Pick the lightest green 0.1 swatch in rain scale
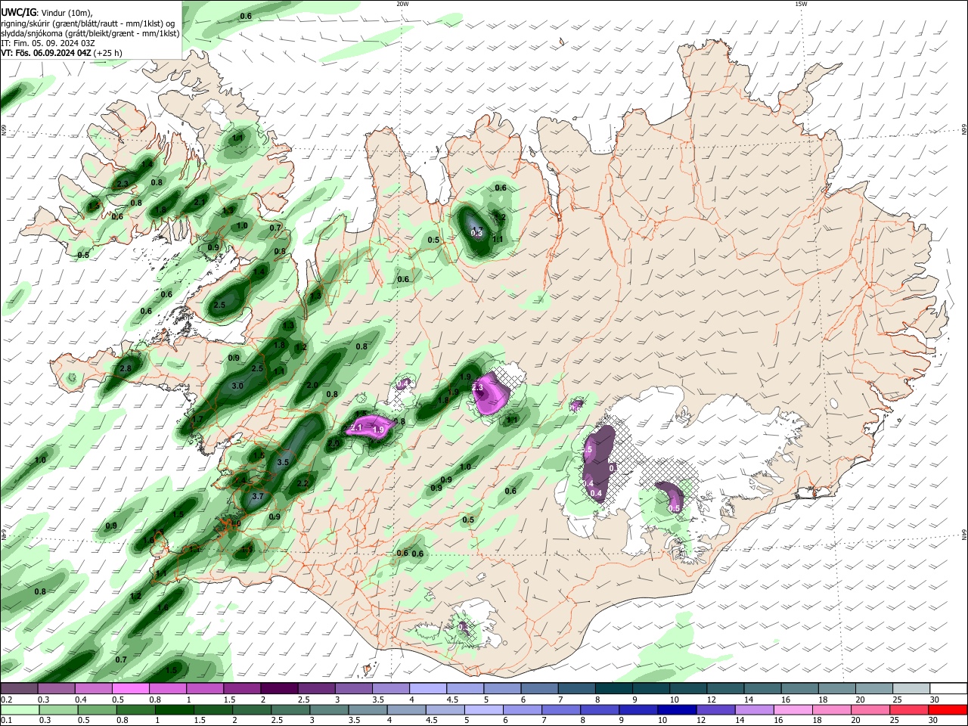Screen dimensions: 968x726 click(x=19, y=709)
